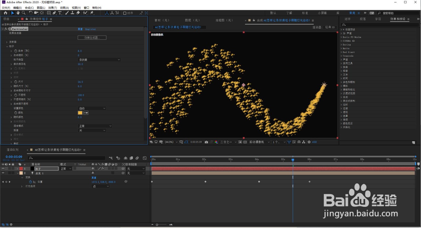Click 重置 link in Particular effect row
Screen dimensions: 421x228
80,29
